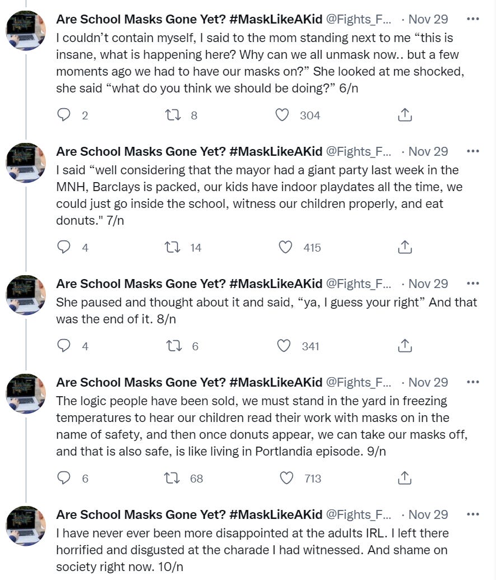Open more options on 9/n tweet
Screen dimensions: 496x580
tap(473, 382)
